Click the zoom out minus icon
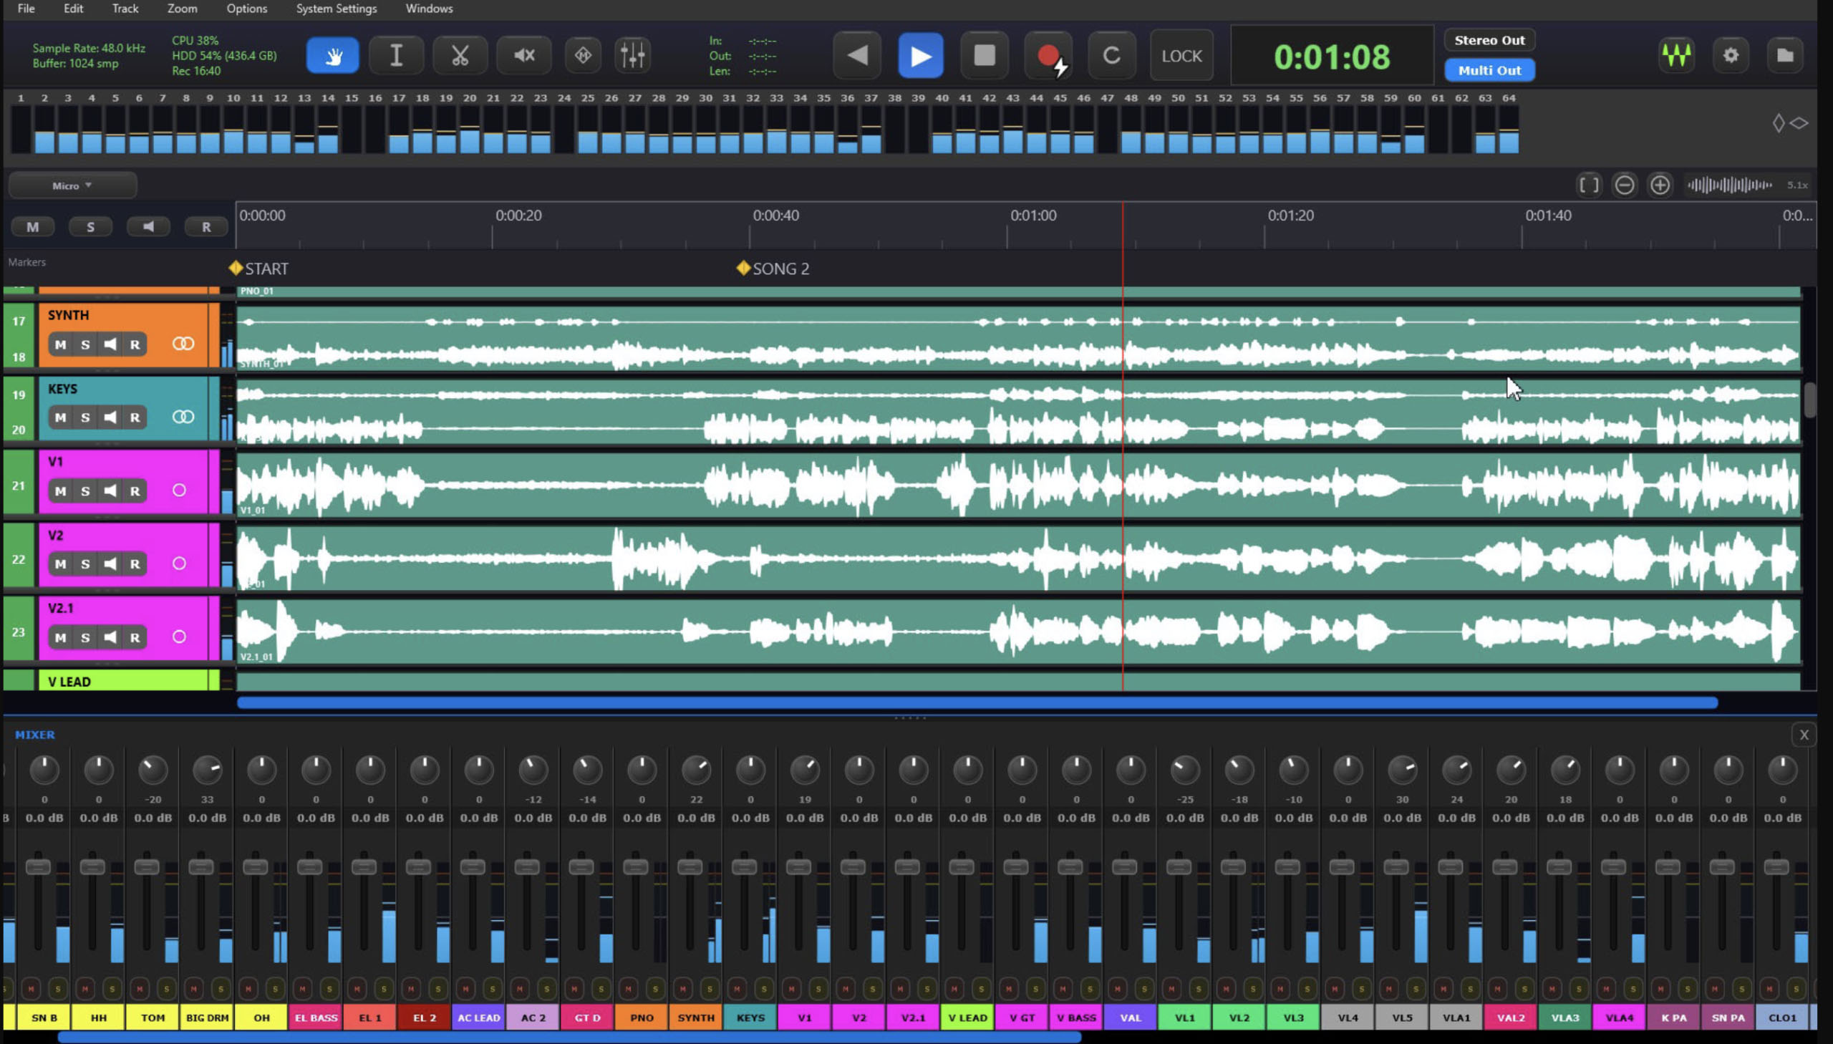The image size is (1833, 1044). pyautogui.click(x=1625, y=185)
